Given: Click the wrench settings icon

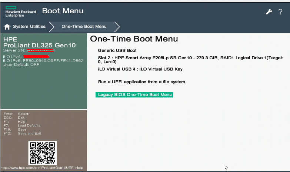Looking at the screenshot, I should 269,12.
